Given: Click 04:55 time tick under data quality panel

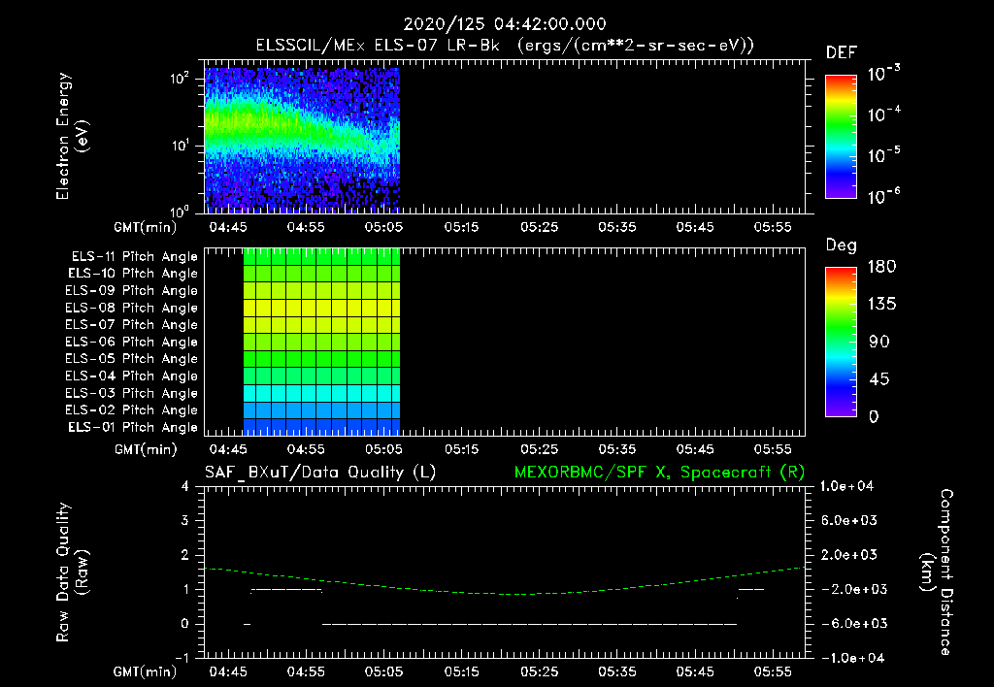Looking at the screenshot, I should [306, 671].
